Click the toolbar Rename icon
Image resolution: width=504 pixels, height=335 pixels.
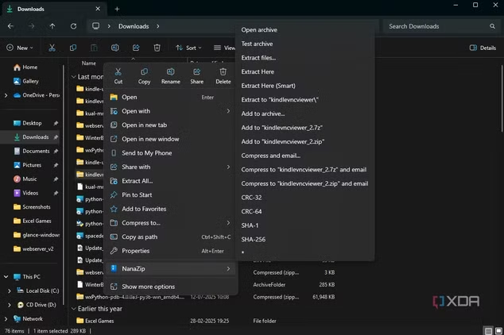[x=114, y=48]
